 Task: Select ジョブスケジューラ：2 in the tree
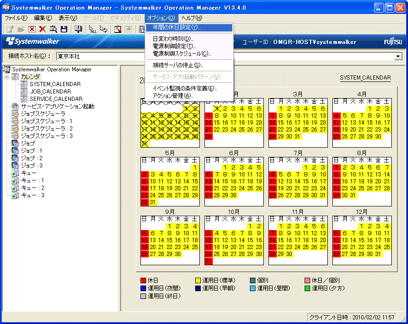click(46, 129)
